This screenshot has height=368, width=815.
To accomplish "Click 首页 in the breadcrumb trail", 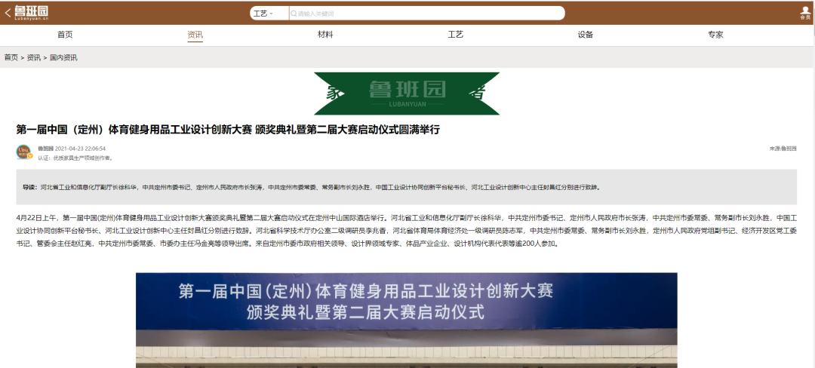I will pyautogui.click(x=11, y=57).
